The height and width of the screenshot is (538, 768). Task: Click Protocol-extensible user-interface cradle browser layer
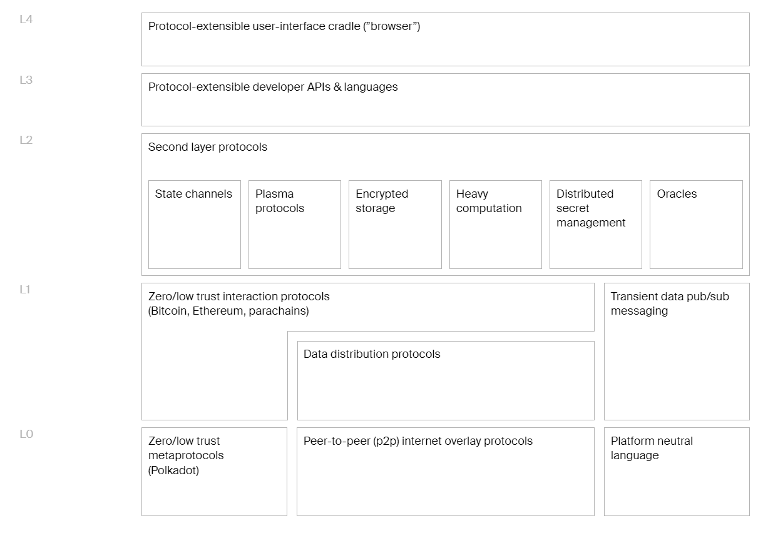click(446, 39)
